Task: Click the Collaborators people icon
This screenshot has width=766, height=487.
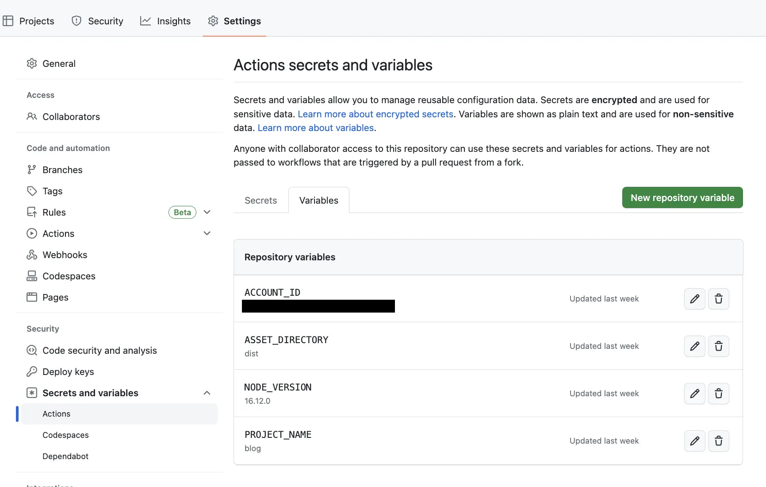Action: pos(31,116)
